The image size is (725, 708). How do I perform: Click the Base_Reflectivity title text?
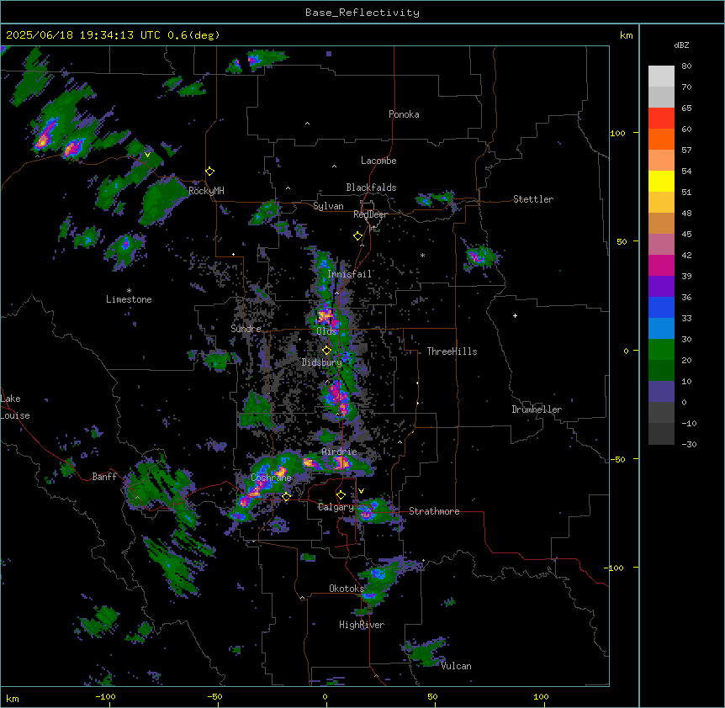pyautogui.click(x=362, y=13)
